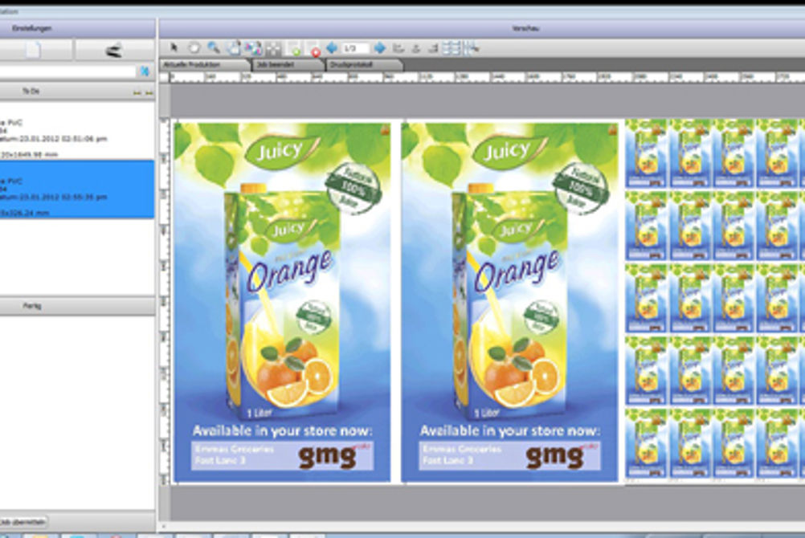Click the page icon with red badge
Screen dimensions: 805x538
pos(314,49)
